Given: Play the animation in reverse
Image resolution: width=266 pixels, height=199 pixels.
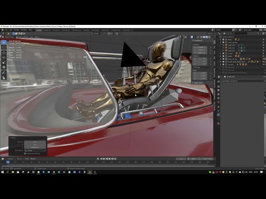Looking at the screenshot, I should pos(107,159).
